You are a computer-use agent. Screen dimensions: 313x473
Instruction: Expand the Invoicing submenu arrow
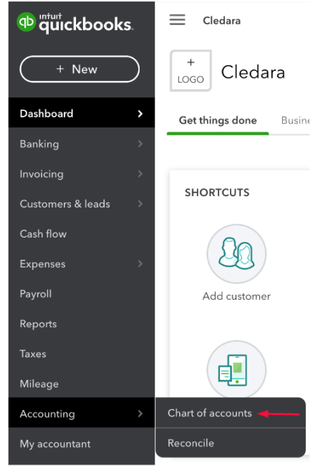click(x=140, y=174)
